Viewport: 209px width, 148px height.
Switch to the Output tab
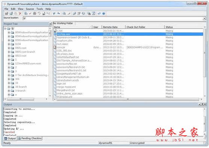pos(10,138)
